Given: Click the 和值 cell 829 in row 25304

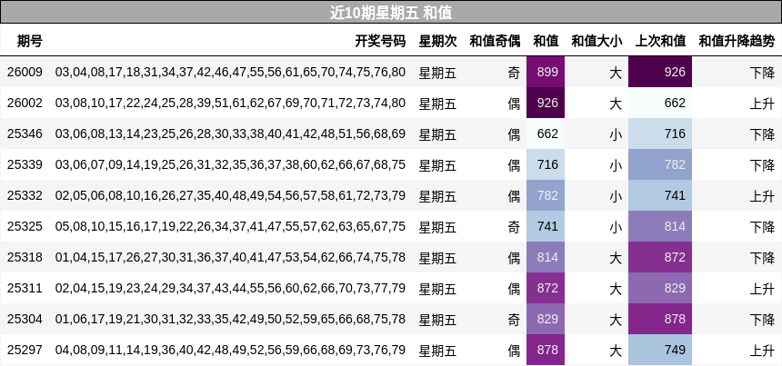Looking at the screenshot, I should coord(546,319).
